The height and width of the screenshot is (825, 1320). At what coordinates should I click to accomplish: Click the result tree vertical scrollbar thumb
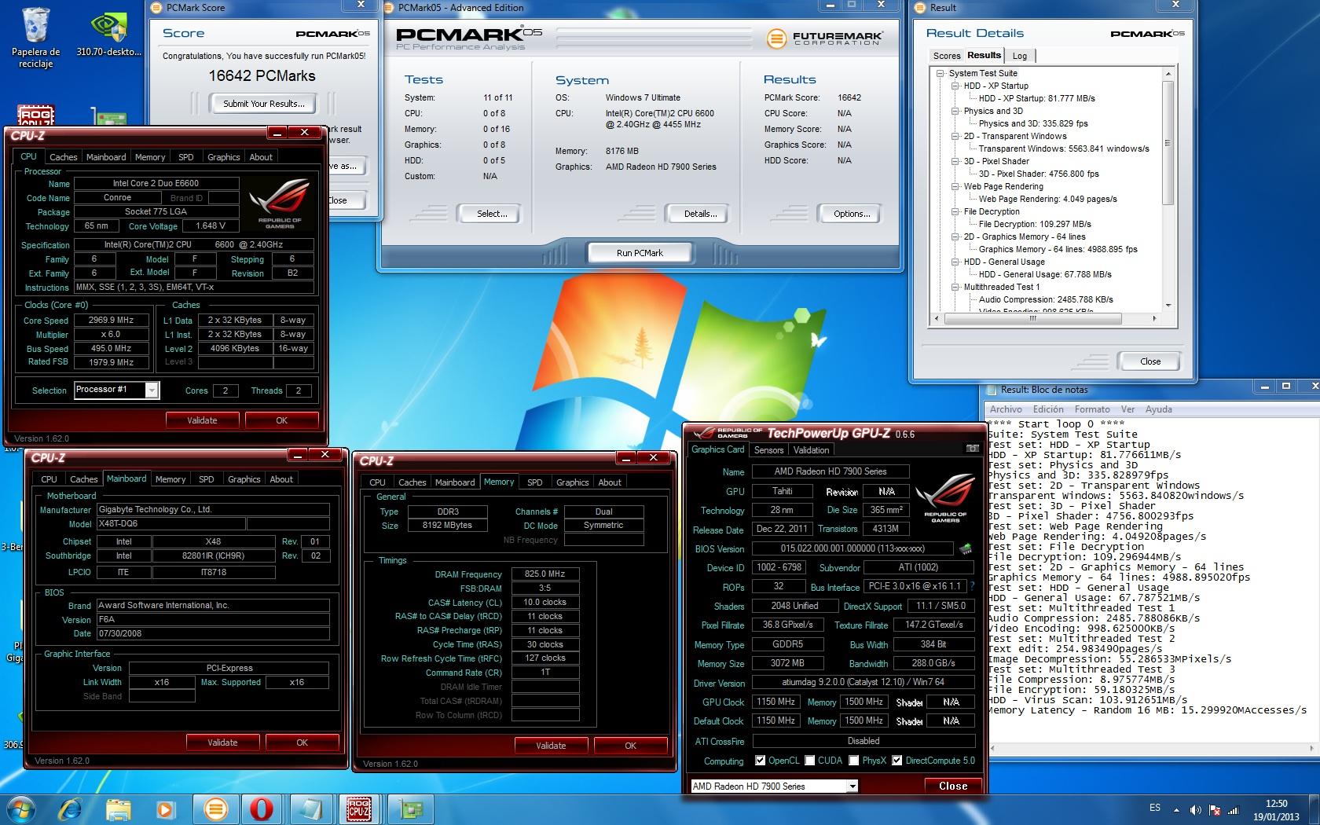1168,141
